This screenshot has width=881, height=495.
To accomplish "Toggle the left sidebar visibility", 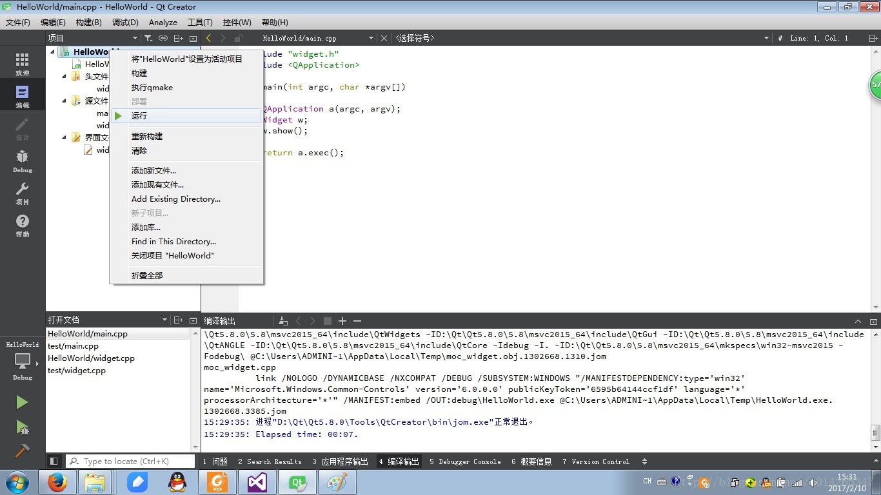I will [54, 461].
